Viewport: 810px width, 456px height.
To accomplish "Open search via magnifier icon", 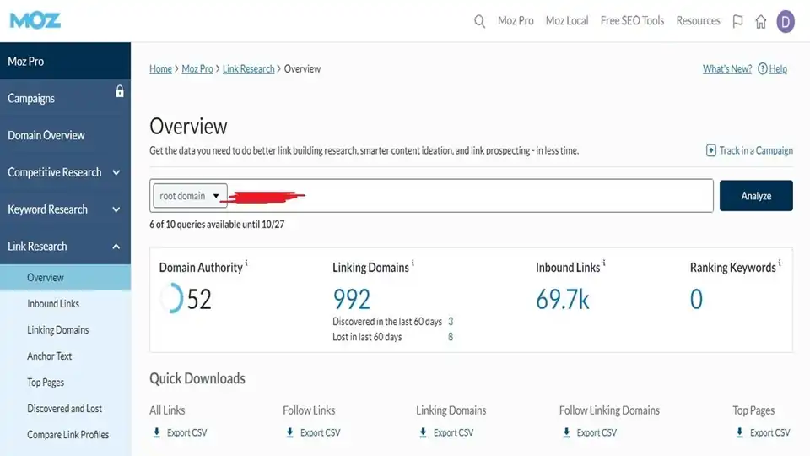I will (479, 21).
